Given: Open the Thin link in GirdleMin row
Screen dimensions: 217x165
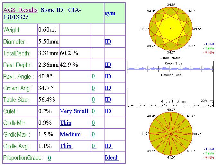Looking at the screenshot, I should [x=66, y=123].
